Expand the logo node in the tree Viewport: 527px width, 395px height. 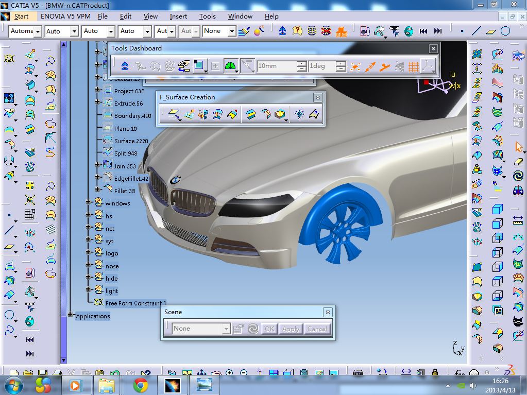click(x=88, y=252)
